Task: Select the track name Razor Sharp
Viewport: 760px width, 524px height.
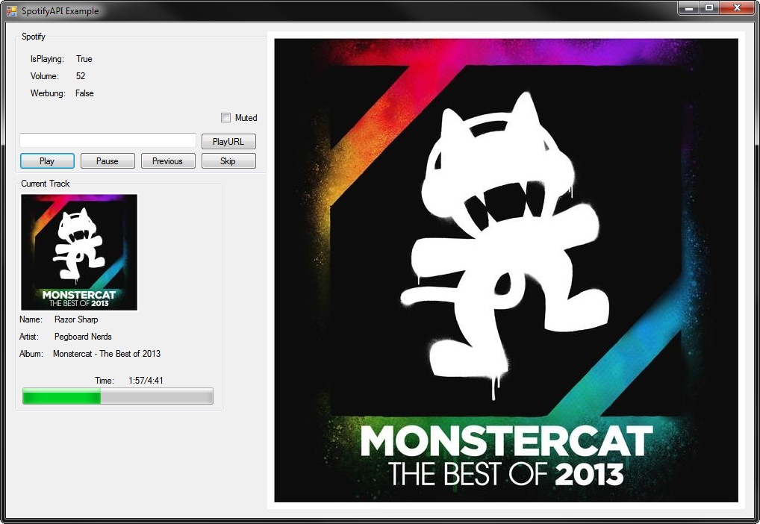Action: click(76, 319)
